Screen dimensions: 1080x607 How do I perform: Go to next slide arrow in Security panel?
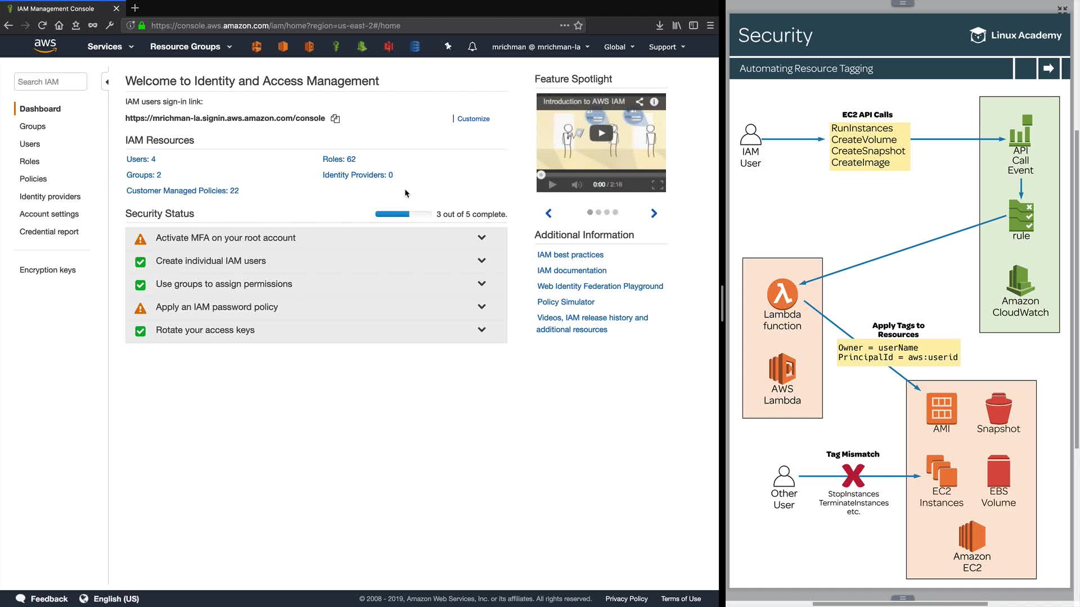point(1048,69)
